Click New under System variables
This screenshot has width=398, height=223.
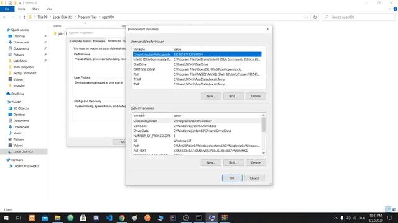pos(211,162)
